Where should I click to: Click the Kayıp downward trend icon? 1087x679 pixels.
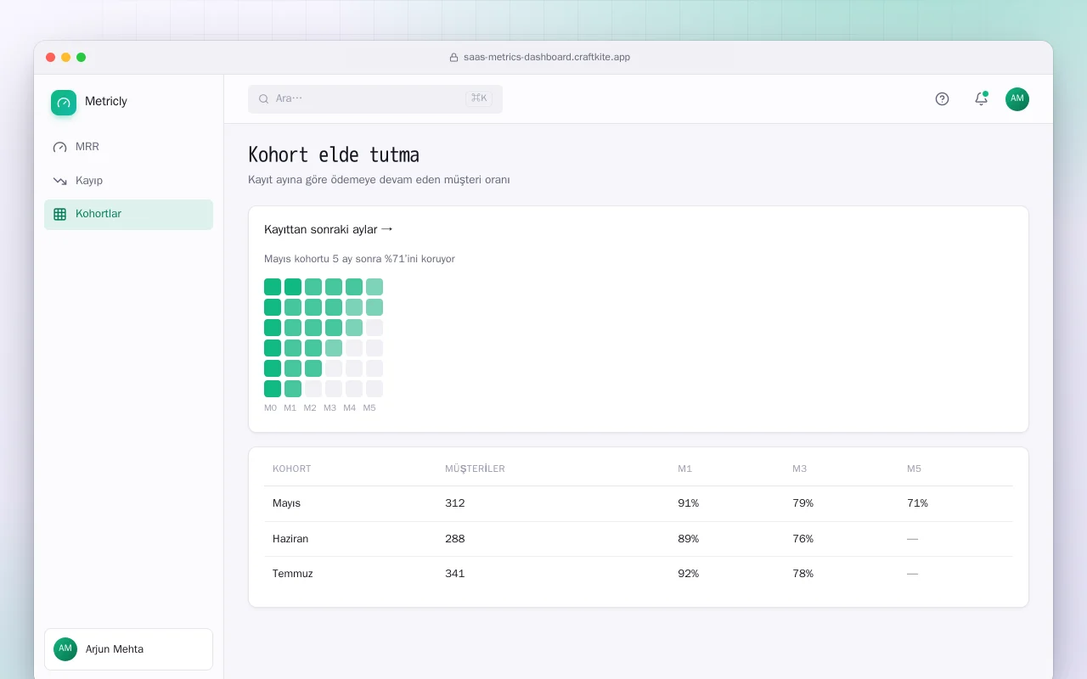[59, 181]
